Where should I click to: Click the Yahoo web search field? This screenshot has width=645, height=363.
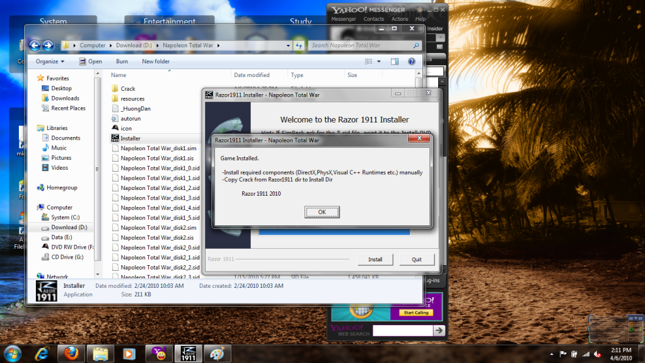(403, 330)
